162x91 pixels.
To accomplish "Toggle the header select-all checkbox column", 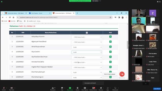I will (87, 33).
